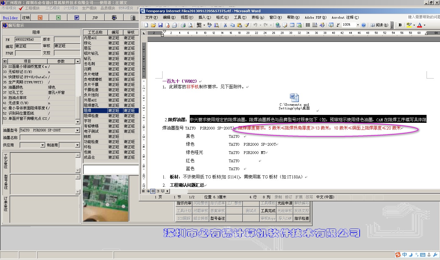Image resolution: width=440 pixels, height=260 pixels.
Task: Open the 格式(O) menu in Word
Action: click(x=222, y=17)
